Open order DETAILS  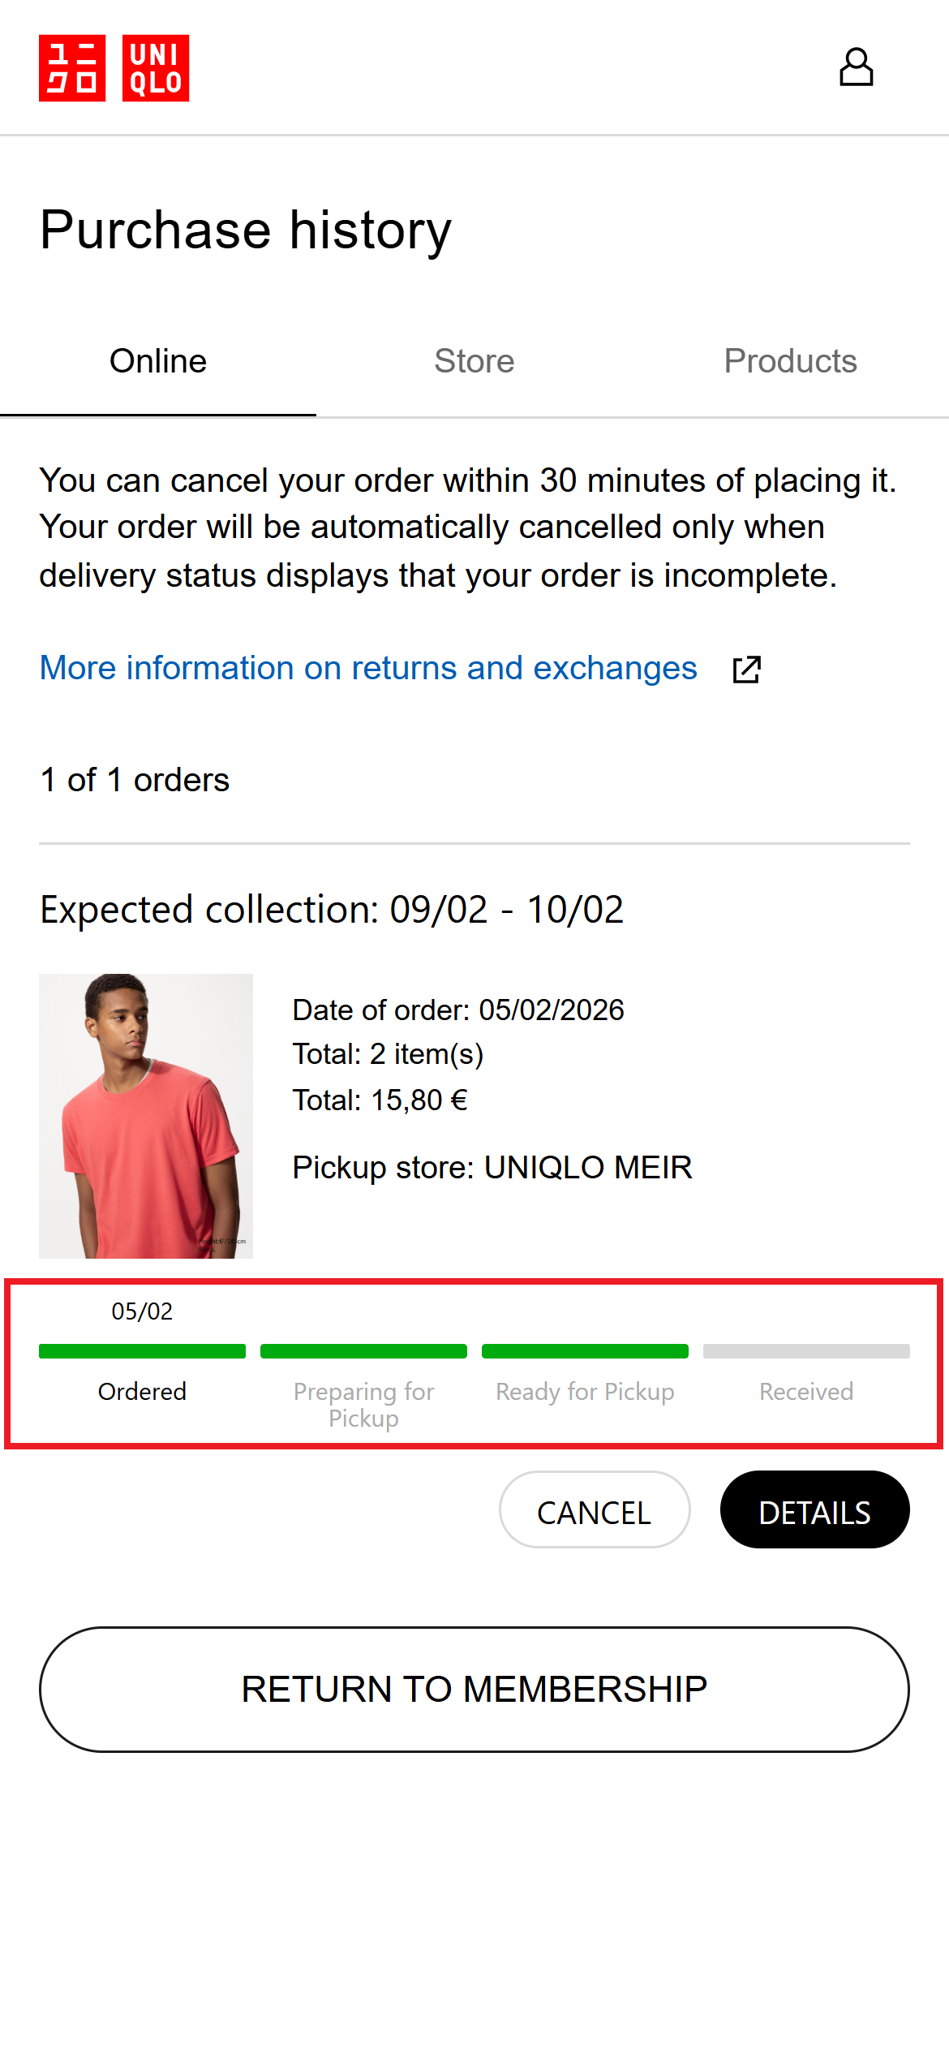[x=814, y=1509]
